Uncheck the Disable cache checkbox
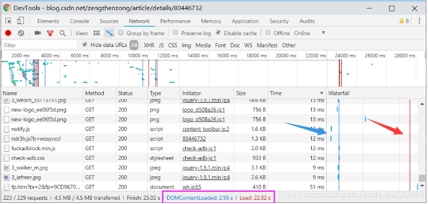Viewport: 428px width, 204px height. 218,33
